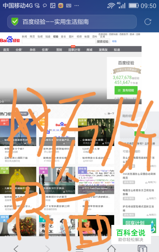Select the 商城 tab in the navbar

pos(89,50)
